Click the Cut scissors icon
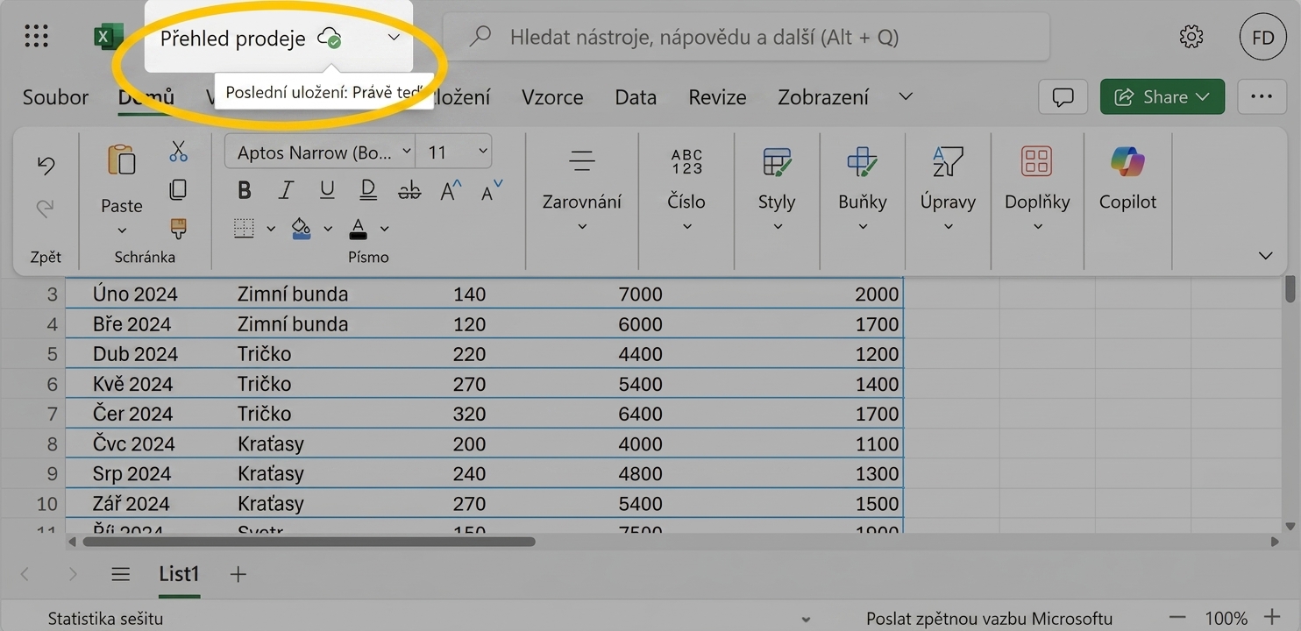Viewport: 1301px width, 631px height. pos(178,152)
